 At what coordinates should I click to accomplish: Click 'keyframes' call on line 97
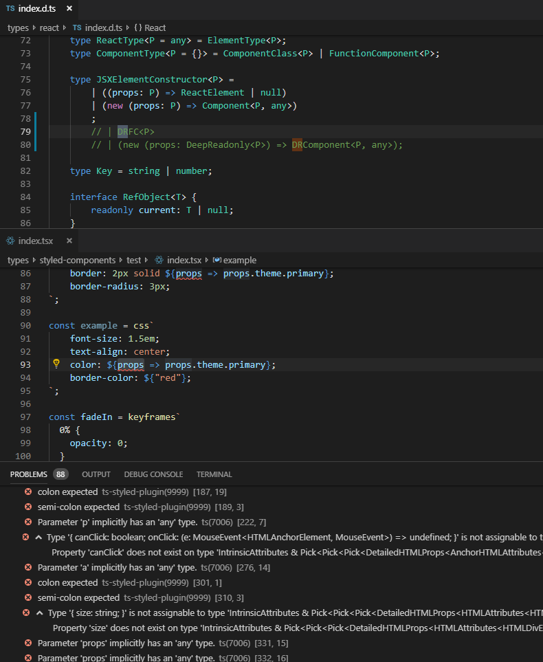point(152,417)
